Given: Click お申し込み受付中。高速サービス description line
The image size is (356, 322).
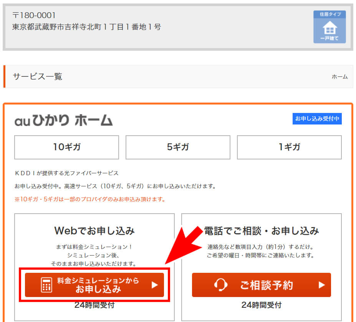Looking at the screenshot, I should tap(115, 186).
